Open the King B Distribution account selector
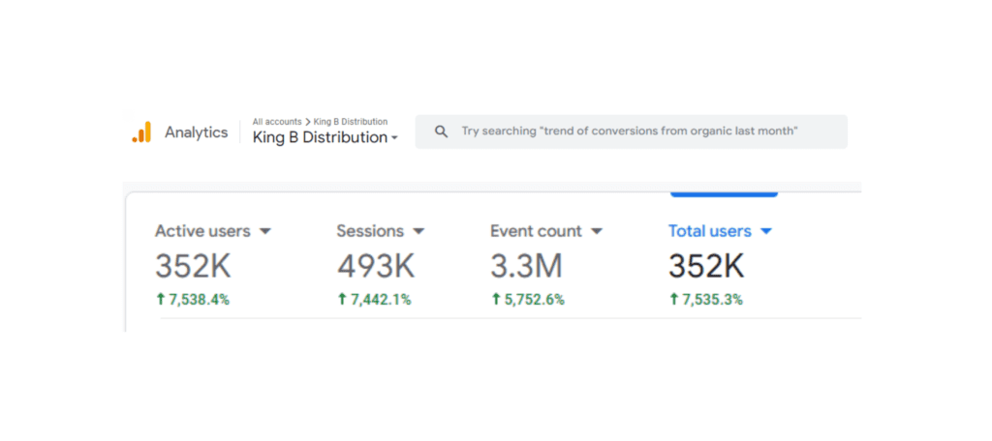 pyautogui.click(x=325, y=137)
